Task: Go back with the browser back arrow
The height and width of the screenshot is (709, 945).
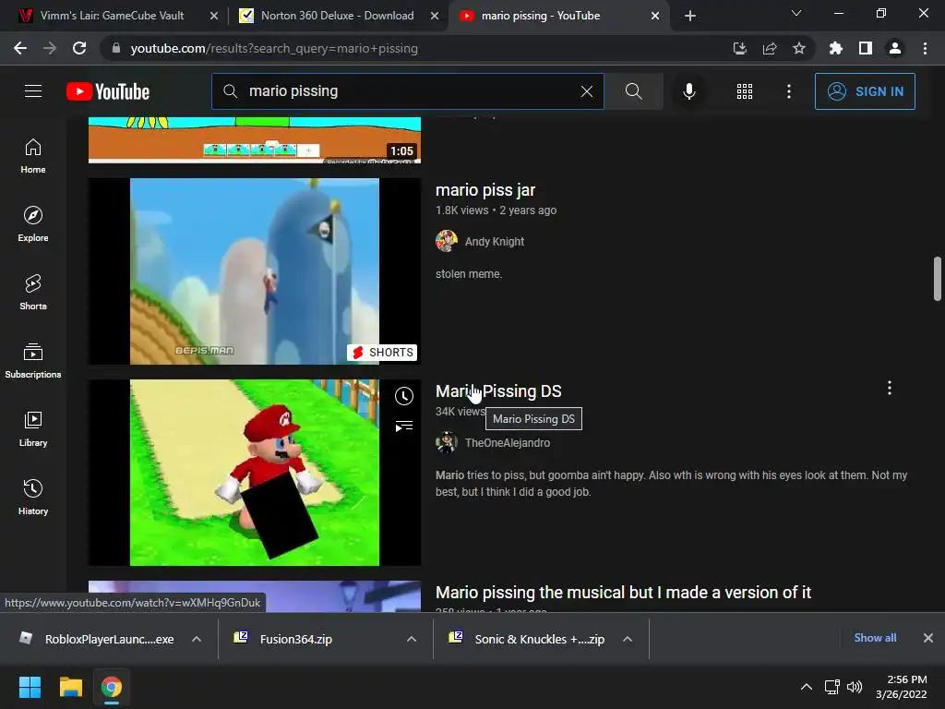Action: click(x=20, y=48)
